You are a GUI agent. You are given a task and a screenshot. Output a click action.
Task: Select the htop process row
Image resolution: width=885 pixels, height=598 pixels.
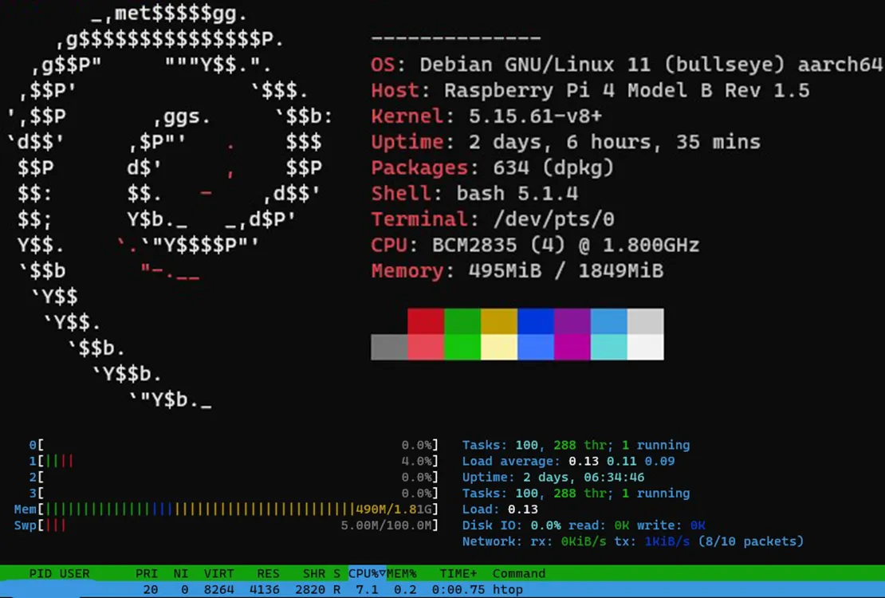pyautogui.click(x=319, y=589)
